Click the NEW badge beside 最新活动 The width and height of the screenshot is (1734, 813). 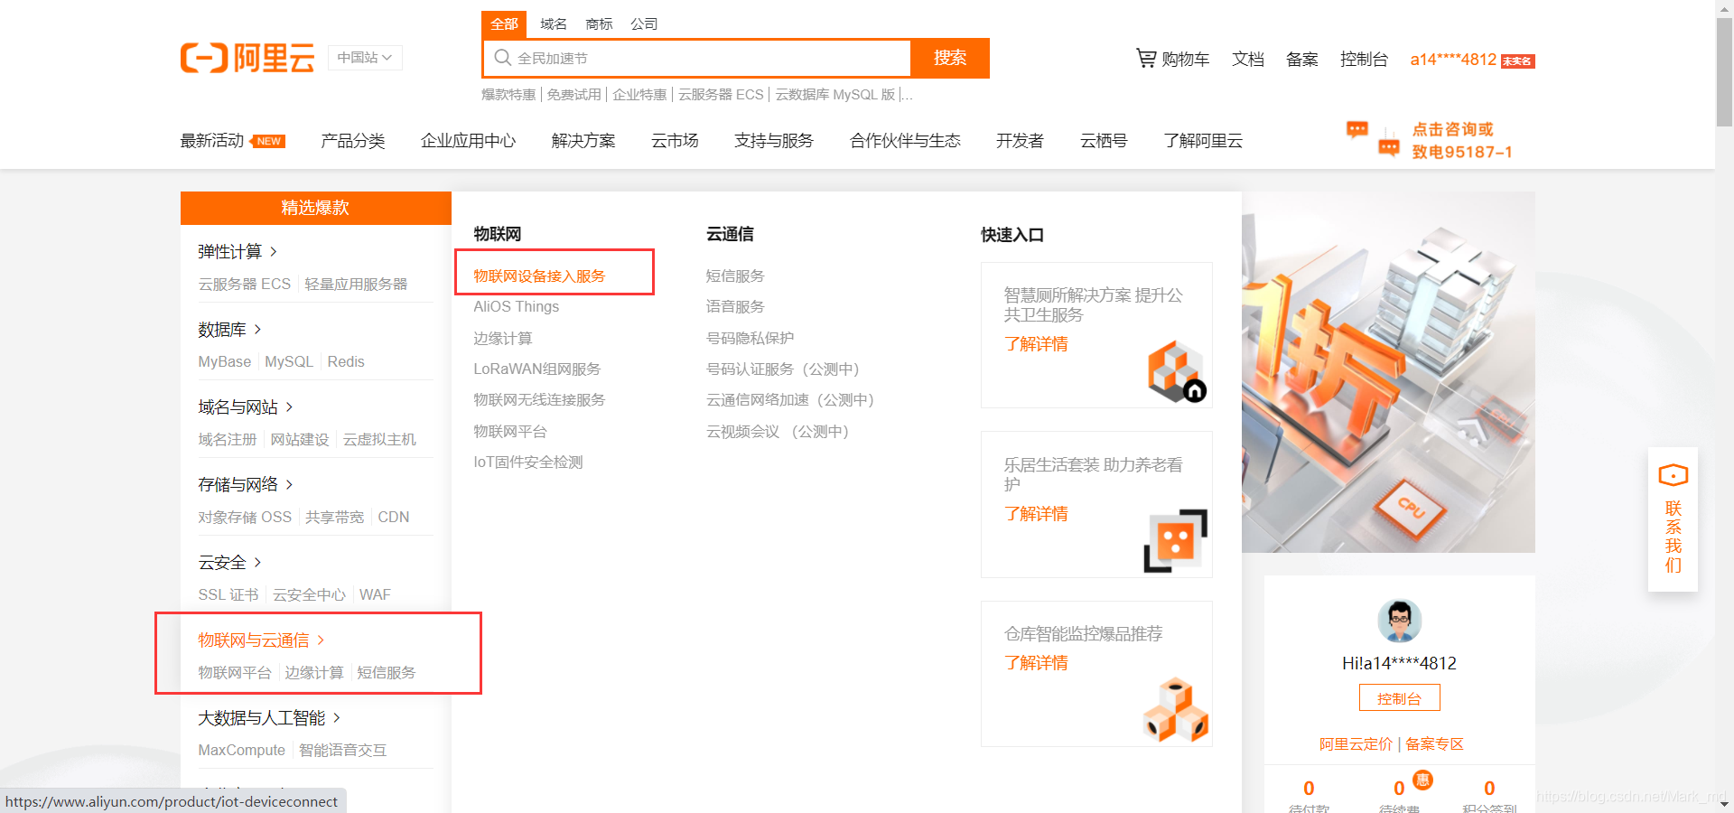point(268,141)
